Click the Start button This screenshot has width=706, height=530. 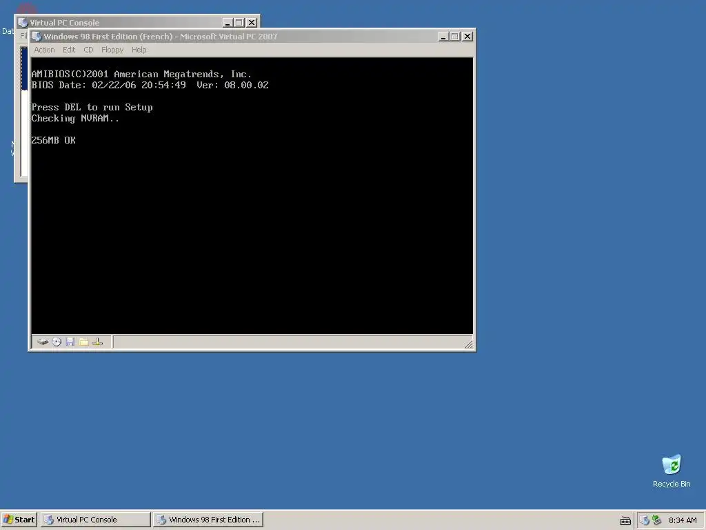[19, 520]
